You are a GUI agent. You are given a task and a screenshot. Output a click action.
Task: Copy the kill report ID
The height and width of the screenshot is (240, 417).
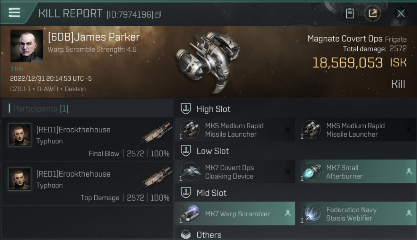pos(157,14)
